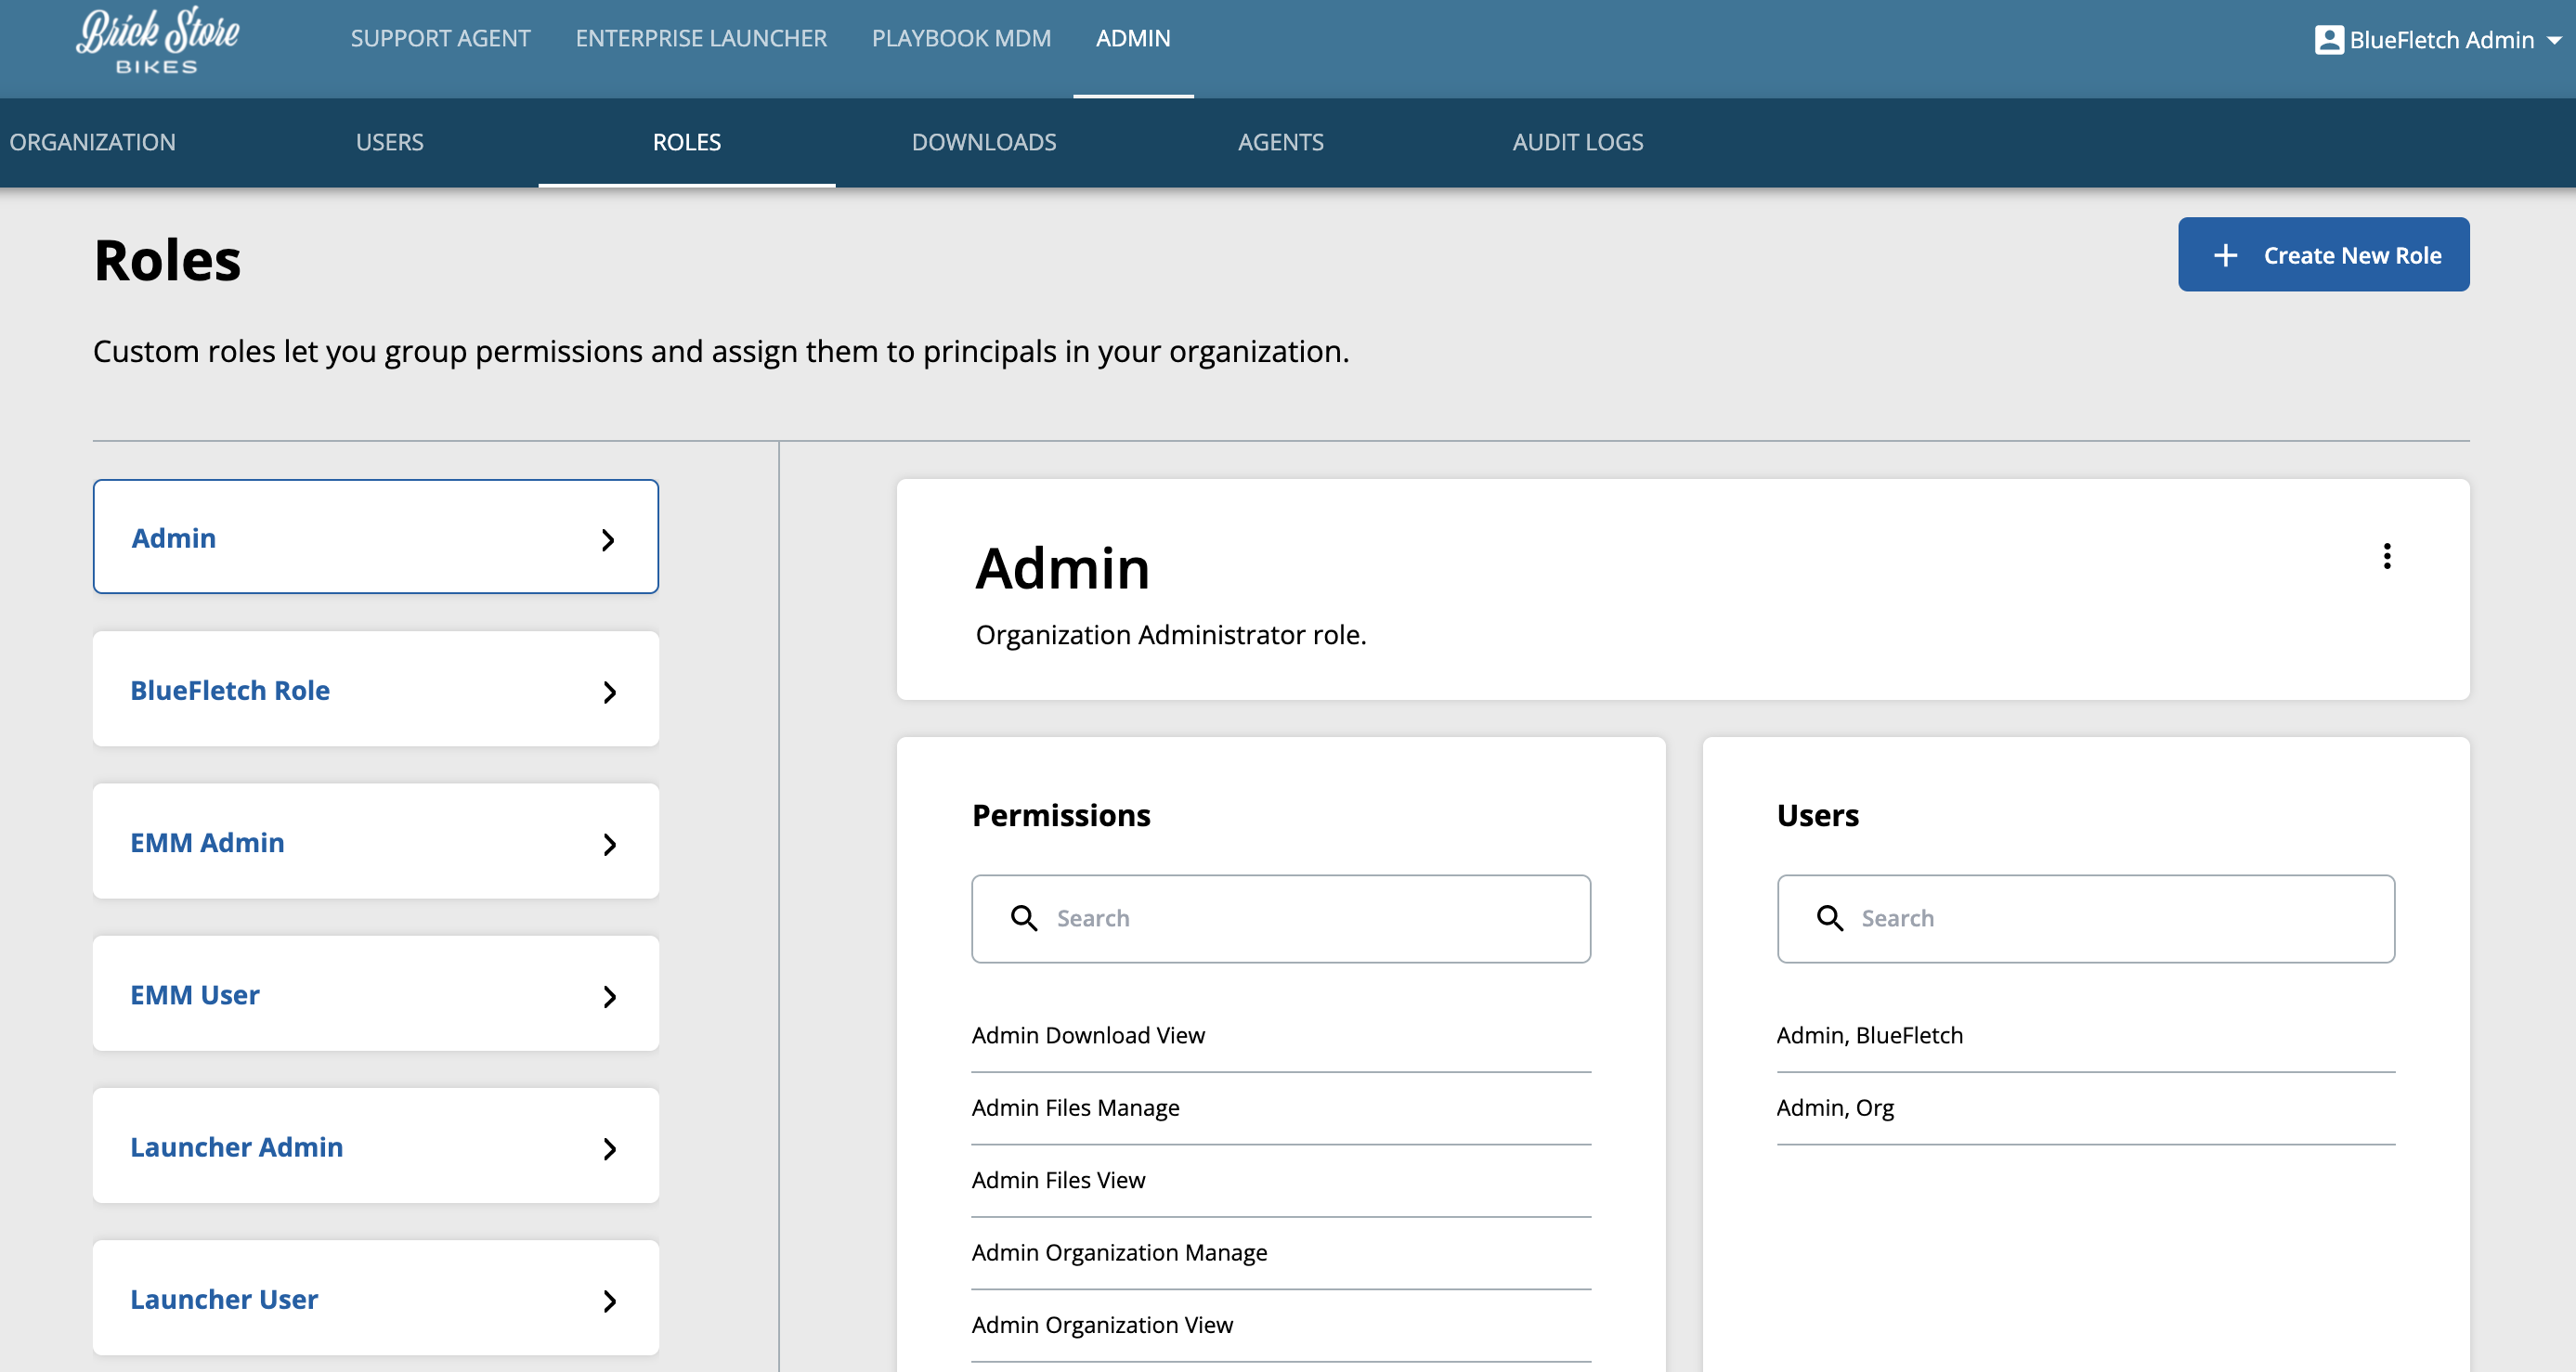Viewport: 2576px width, 1372px height.
Task: Select the Admin role in the list
Action: [375, 537]
